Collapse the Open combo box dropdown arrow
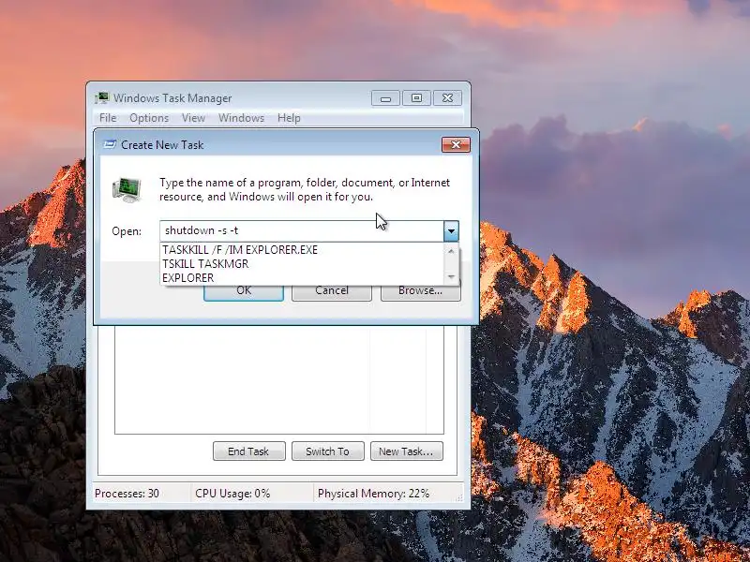Screen dimensions: 750x562 (451, 231)
